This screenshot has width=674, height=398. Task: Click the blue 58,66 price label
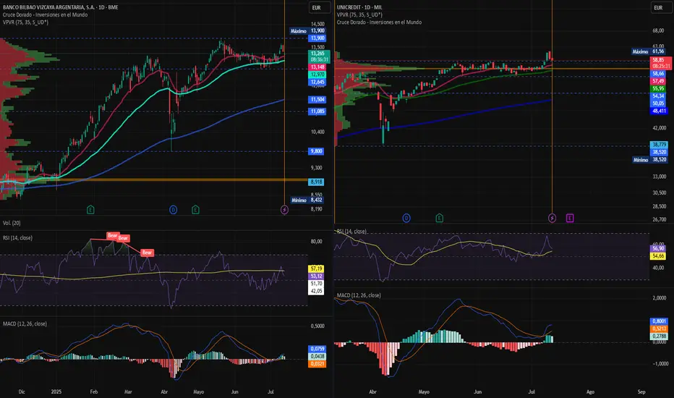[658, 74]
